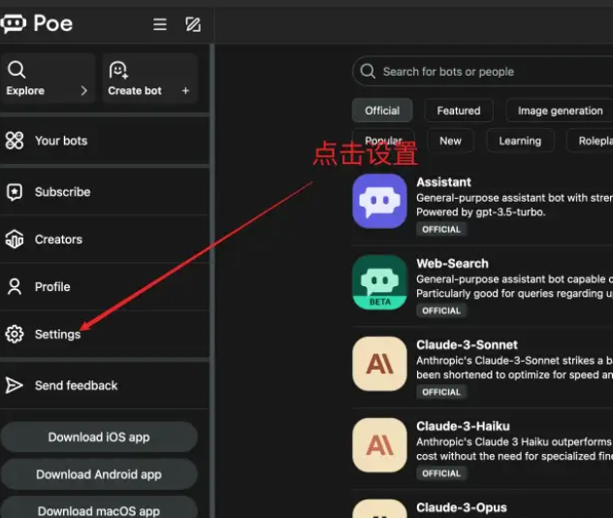Click the Web-Search bot title
This screenshot has height=518, width=613.
[x=452, y=264]
